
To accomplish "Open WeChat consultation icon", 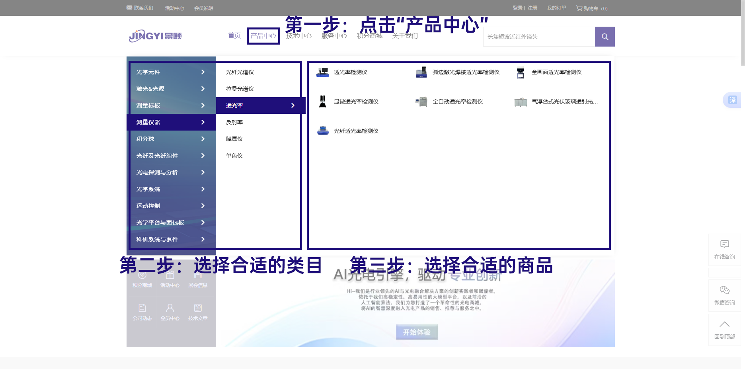I will pos(724,290).
